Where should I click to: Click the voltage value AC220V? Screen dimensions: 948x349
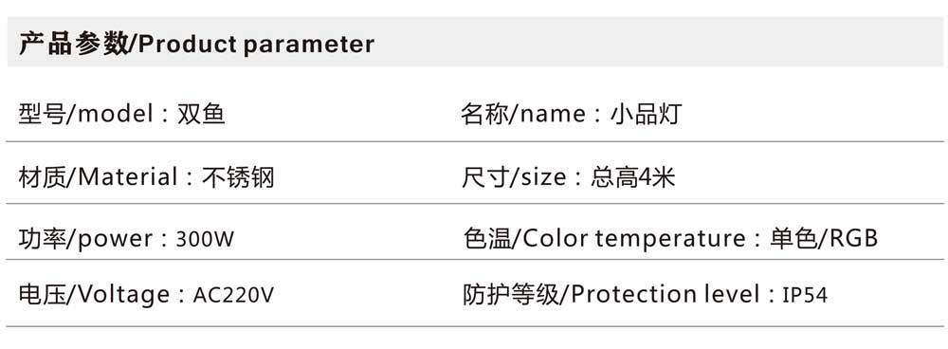(233, 295)
